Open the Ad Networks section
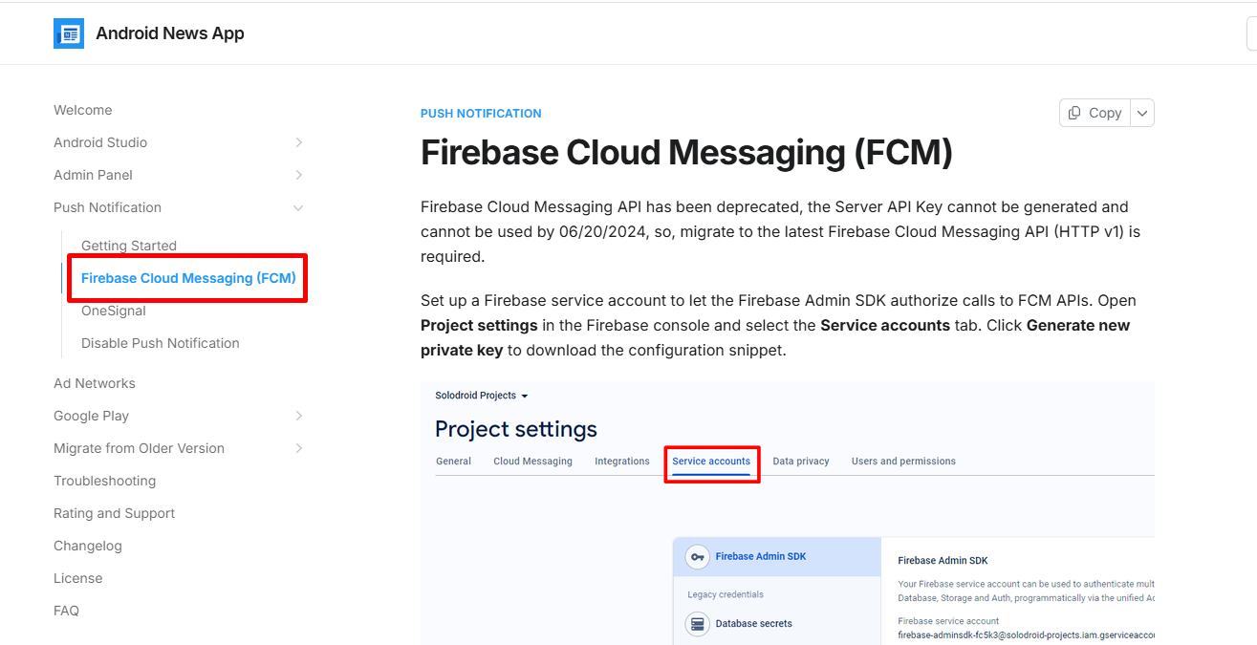The width and height of the screenshot is (1257, 645). tap(95, 383)
